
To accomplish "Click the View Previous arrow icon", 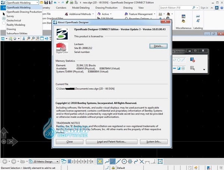I will pos(46,38).
